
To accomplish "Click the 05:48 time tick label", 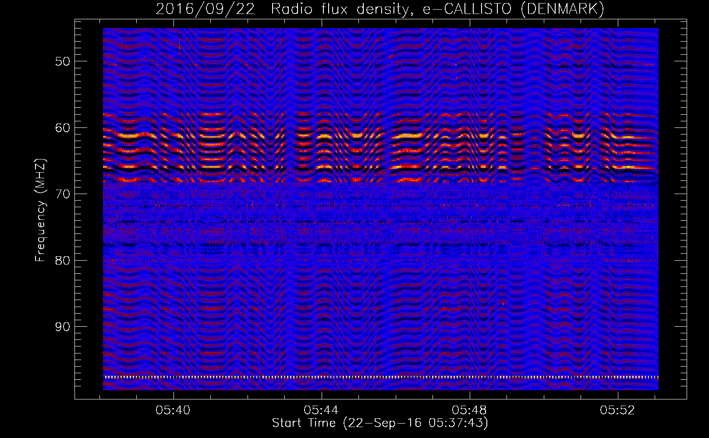I will point(469,410).
